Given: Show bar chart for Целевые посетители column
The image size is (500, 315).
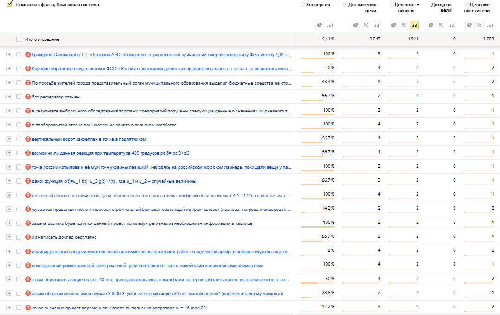Looking at the screenshot, I should coord(490,25).
